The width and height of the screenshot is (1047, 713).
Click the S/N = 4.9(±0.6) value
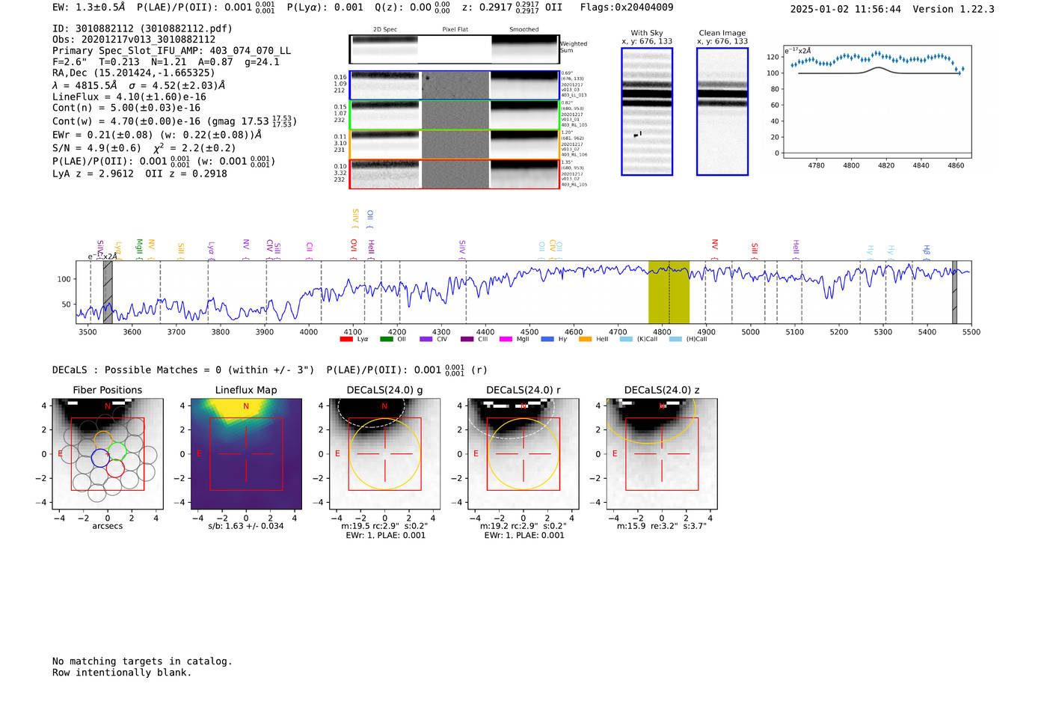pos(96,148)
